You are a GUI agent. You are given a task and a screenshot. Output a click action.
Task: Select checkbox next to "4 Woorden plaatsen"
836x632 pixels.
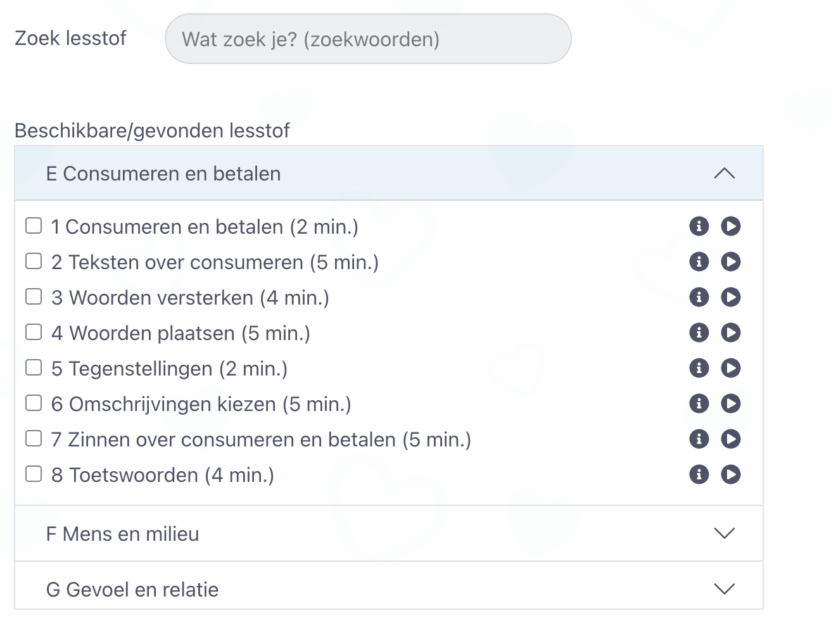[33, 331]
